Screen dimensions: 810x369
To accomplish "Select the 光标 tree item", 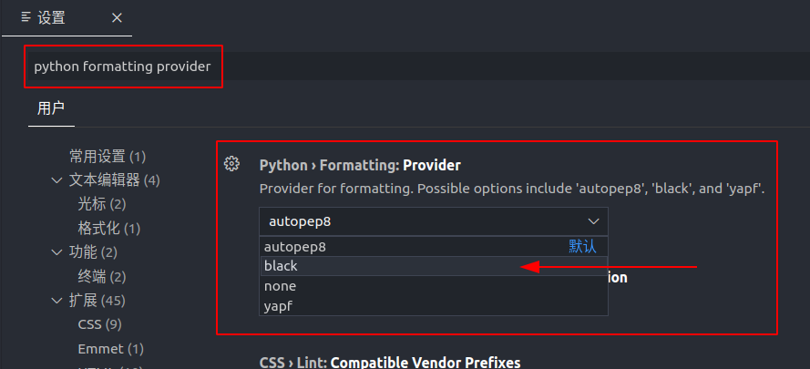I will [101, 204].
